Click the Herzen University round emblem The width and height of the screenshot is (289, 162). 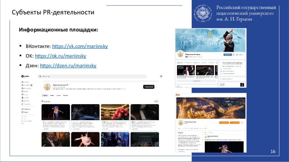click(203, 13)
